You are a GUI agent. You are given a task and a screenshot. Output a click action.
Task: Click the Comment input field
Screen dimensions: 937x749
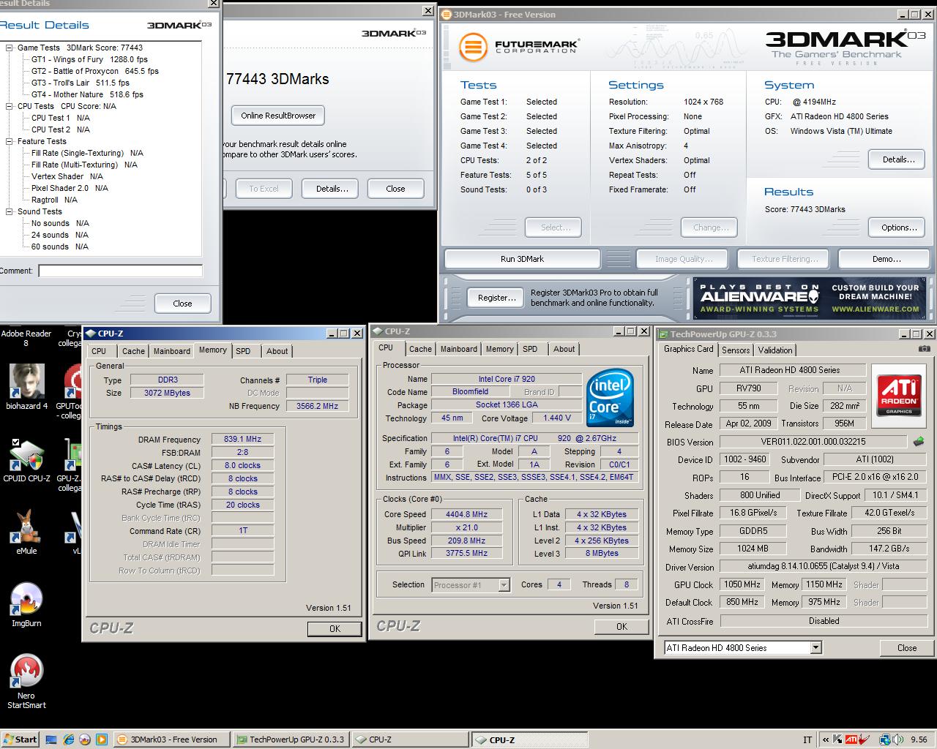click(120, 271)
